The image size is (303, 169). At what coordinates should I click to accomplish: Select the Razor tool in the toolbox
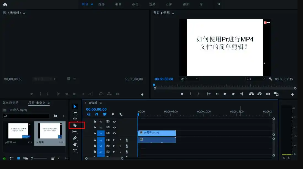point(75,125)
